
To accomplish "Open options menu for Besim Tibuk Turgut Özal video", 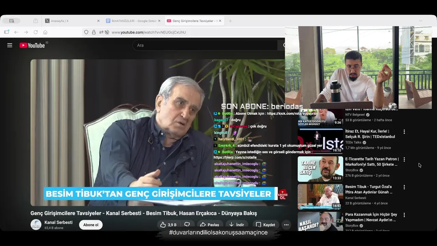I will tap(404, 187).
